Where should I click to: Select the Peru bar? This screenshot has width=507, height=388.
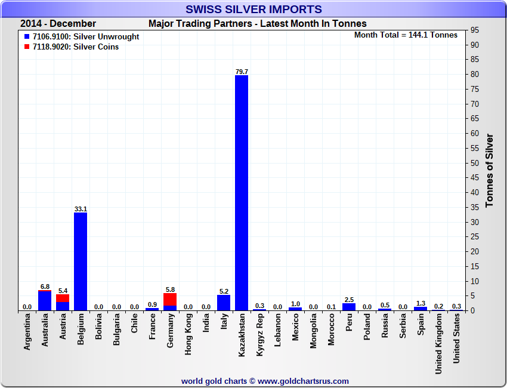coord(349,307)
